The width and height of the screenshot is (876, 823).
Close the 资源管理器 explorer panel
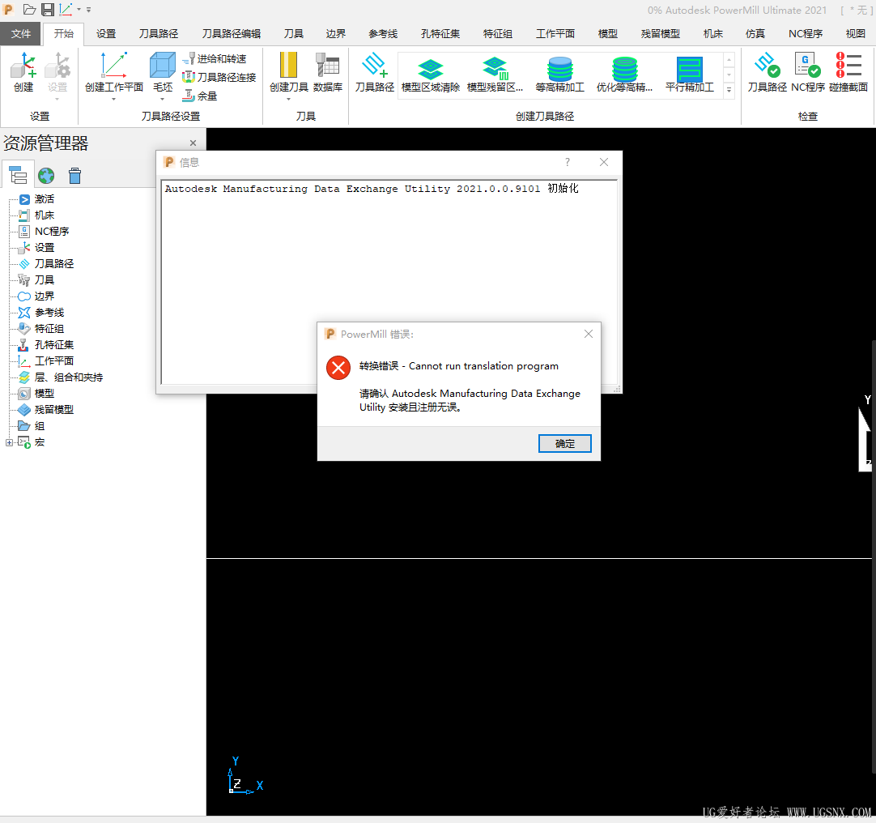193,143
